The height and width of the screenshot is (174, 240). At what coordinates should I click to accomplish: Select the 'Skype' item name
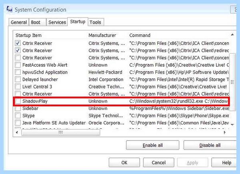click(28, 116)
